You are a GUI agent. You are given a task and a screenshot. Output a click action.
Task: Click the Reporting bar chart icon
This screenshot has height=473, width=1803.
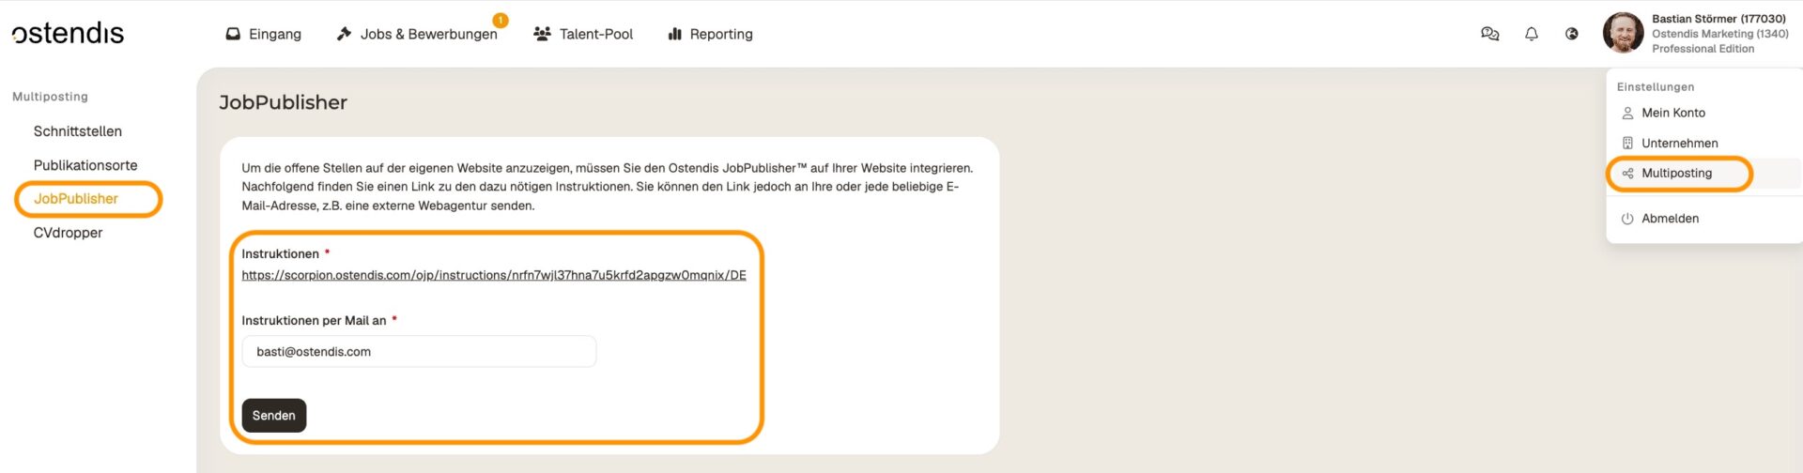click(674, 34)
